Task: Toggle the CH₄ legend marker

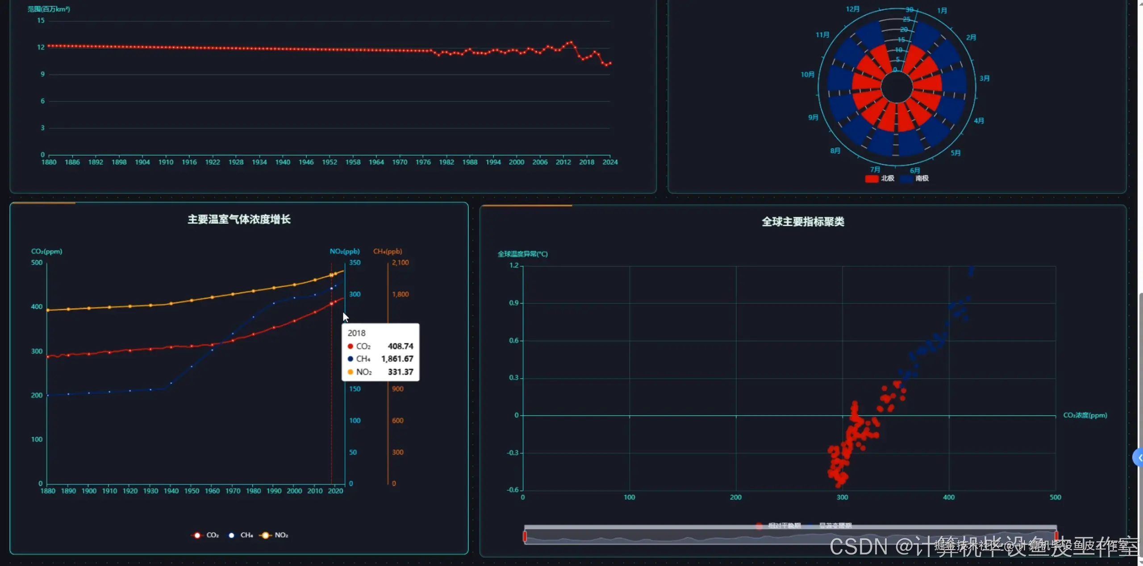Action: [232, 535]
